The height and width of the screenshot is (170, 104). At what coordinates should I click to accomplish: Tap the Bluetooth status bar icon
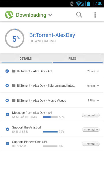72,4
